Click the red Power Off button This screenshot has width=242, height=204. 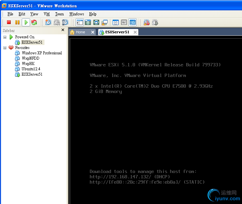(x=9, y=22)
